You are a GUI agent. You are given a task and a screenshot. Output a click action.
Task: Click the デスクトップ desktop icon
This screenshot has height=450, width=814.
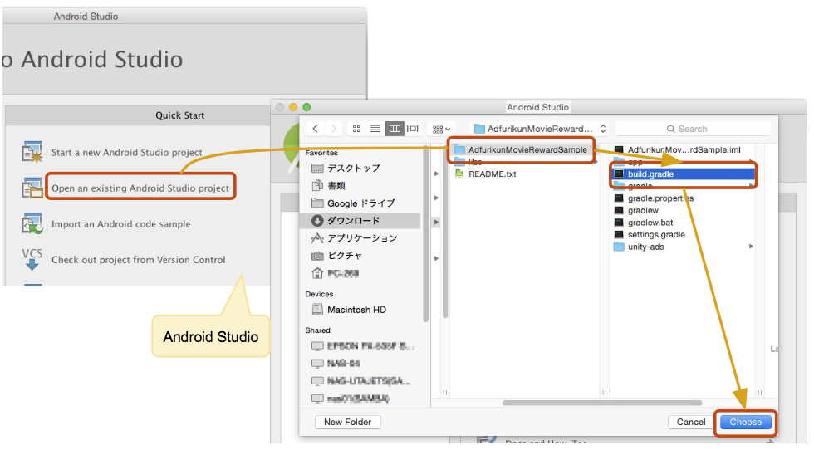pyautogui.click(x=317, y=169)
